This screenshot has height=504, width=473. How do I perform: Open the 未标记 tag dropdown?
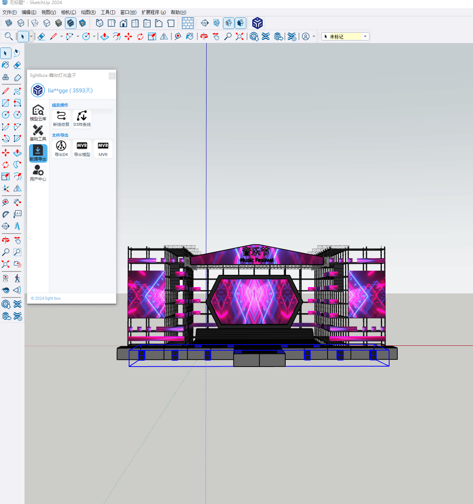pyautogui.click(x=365, y=36)
